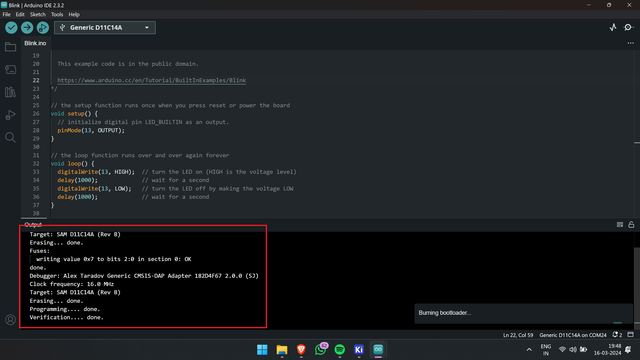Open the Edit menu
The height and width of the screenshot is (360, 640).
click(x=20, y=14)
